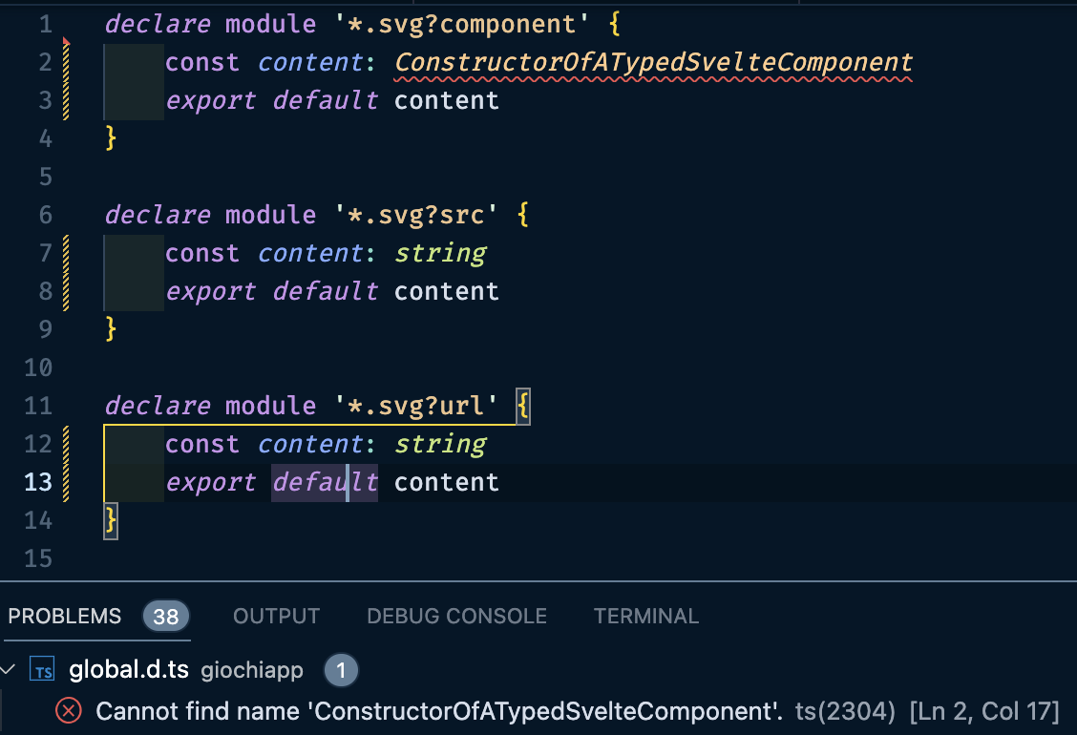1077x735 pixels.
Task: Open the TERMINAL panel tab
Action: (x=646, y=616)
